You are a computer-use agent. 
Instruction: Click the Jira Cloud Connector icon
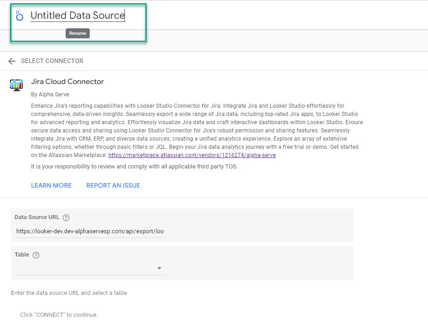17,84
